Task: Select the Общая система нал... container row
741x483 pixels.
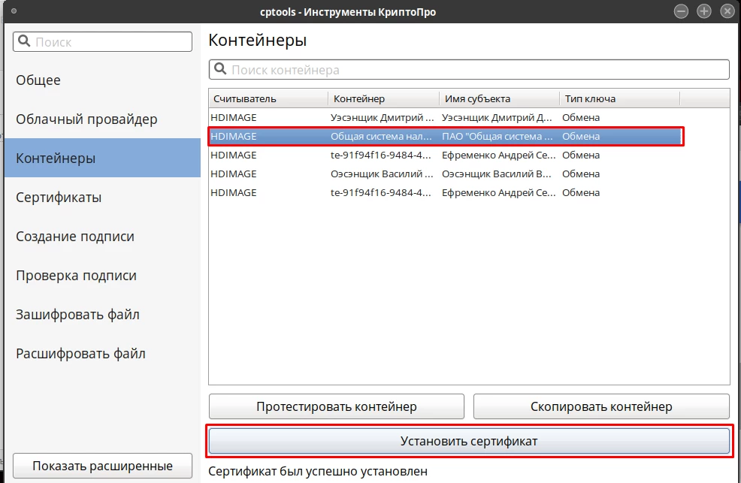Action: (445, 137)
